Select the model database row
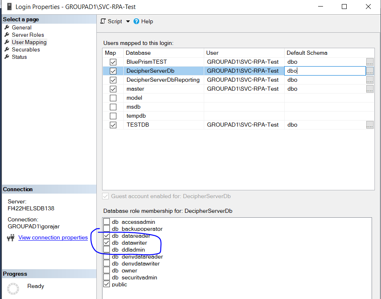 (x=238, y=98)
